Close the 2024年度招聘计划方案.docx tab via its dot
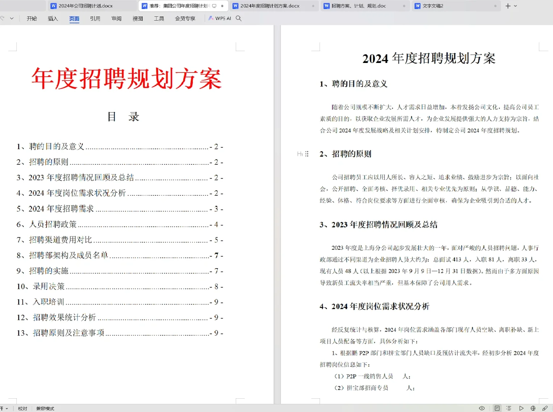This screenshot has height=412, width=553. coord(313,6)
